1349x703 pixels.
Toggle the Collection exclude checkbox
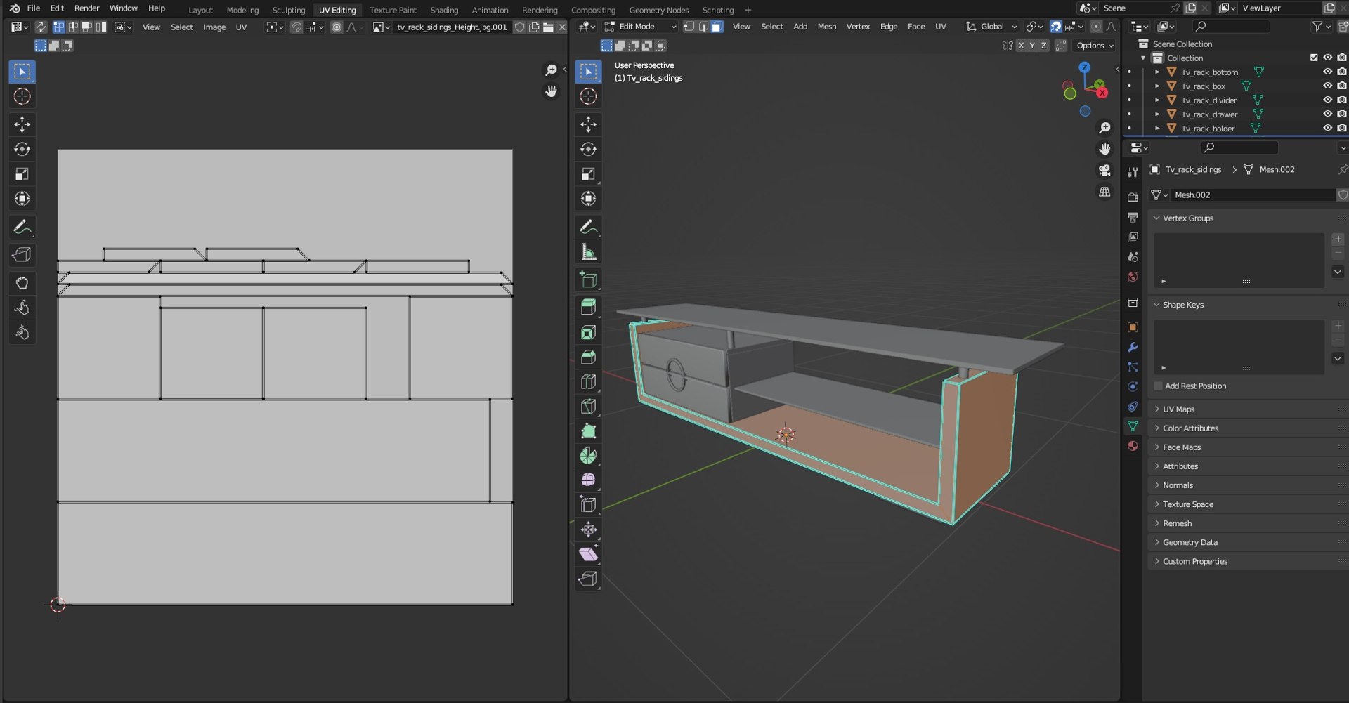click(1314, 58)
